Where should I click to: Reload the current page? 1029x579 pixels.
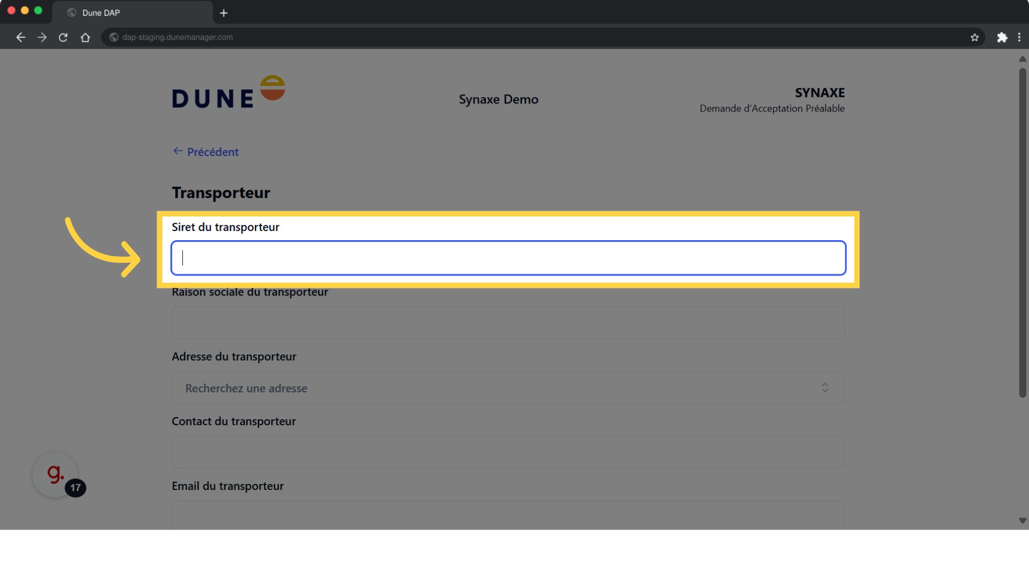tap(63, 37)
